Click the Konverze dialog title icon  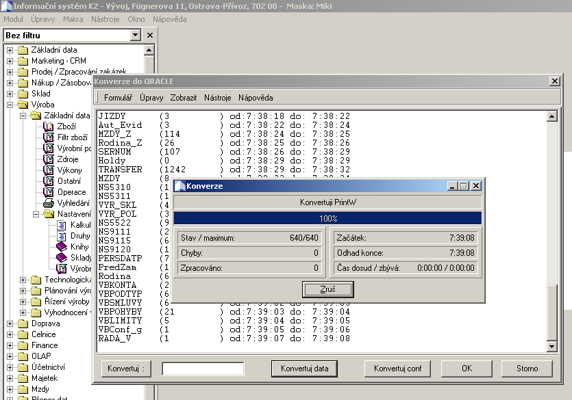tap(180, 186)
